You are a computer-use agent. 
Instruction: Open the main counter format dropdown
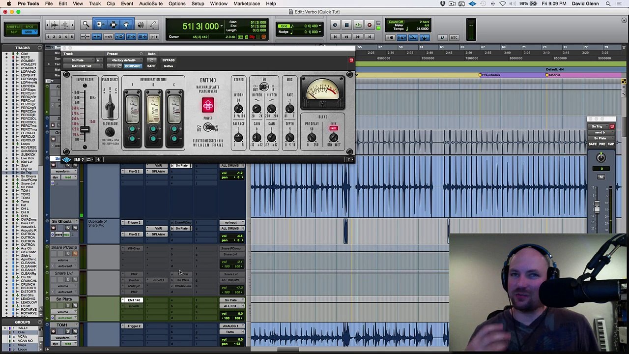point(222,26)
